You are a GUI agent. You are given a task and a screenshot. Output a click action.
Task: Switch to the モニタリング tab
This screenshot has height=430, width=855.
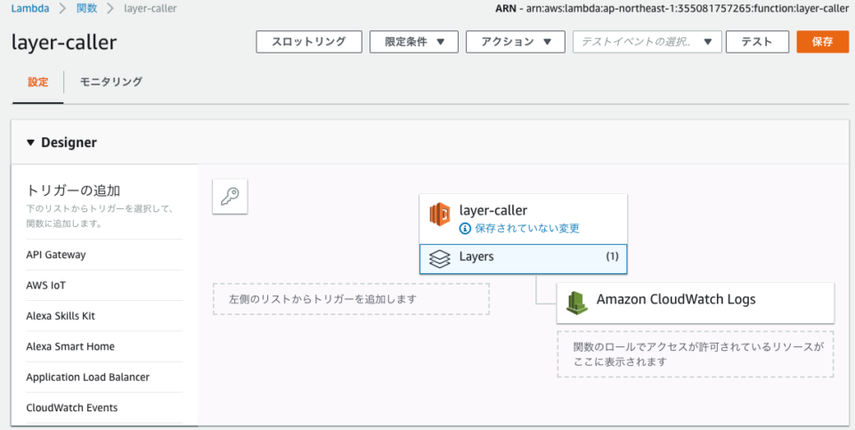tap(111, 82)
